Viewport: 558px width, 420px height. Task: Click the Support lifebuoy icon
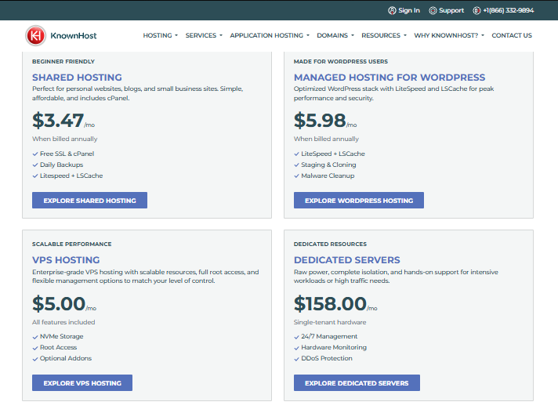pos(433,11)
